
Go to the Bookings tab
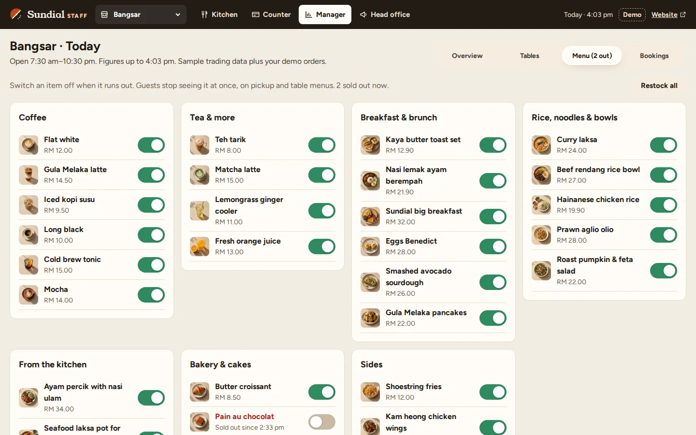[x=654, y=56]
